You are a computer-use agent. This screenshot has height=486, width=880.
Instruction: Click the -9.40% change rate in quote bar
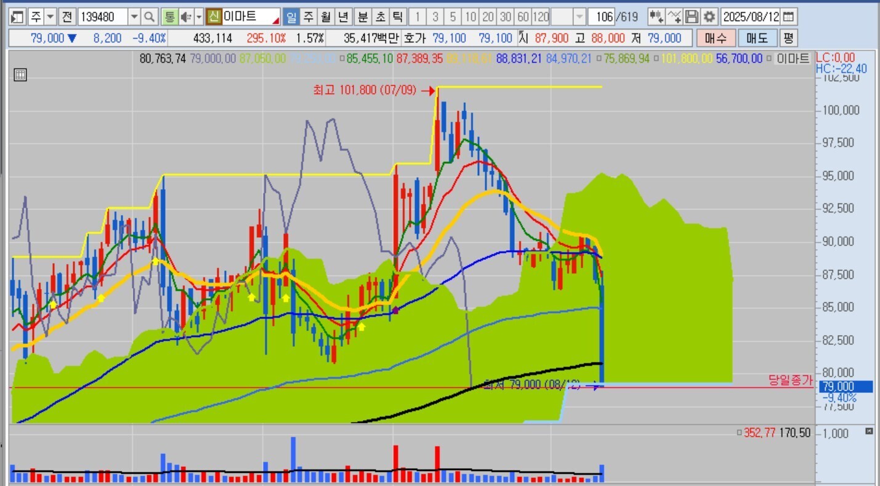(x=149, y=38)
